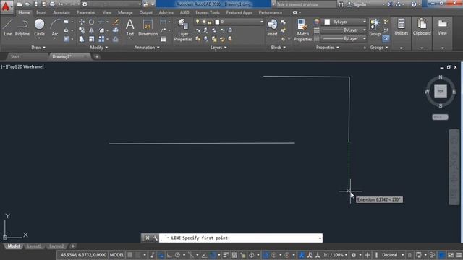Viewport: 463px width, 260px height.
Task: Select the Line tool
Action: click(8, 27)
